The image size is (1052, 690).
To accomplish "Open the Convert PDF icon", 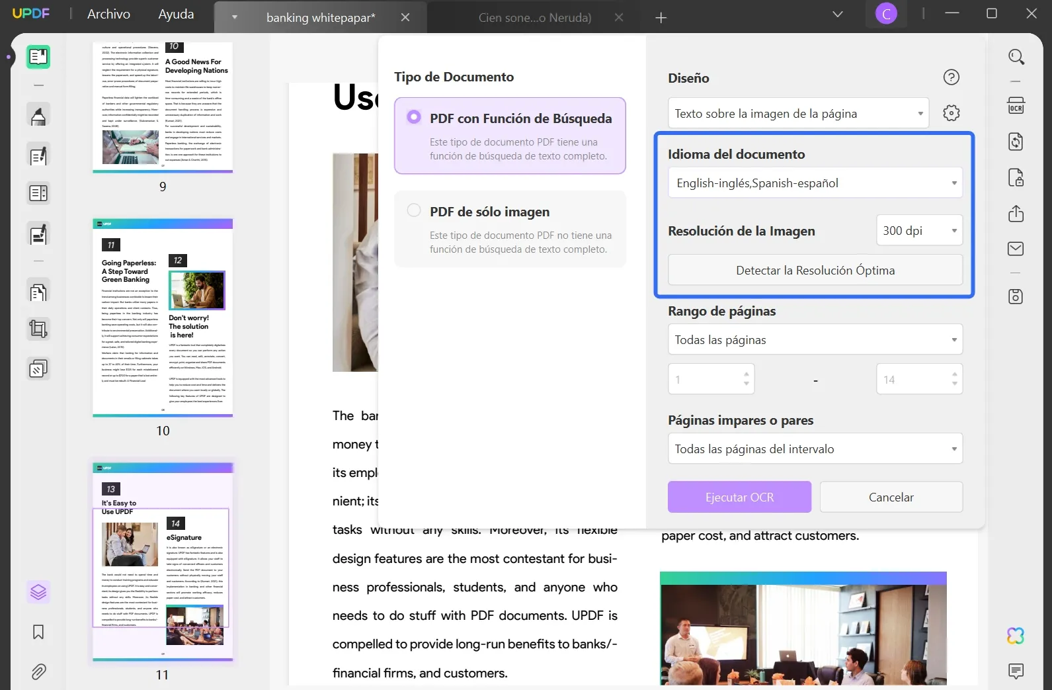I will tap(1016, 142).
